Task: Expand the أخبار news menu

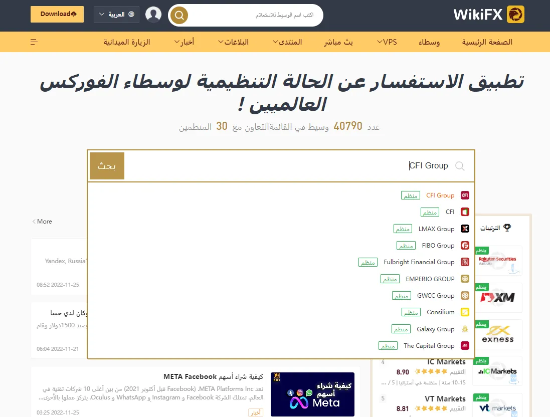Action: tap(184, 42)
